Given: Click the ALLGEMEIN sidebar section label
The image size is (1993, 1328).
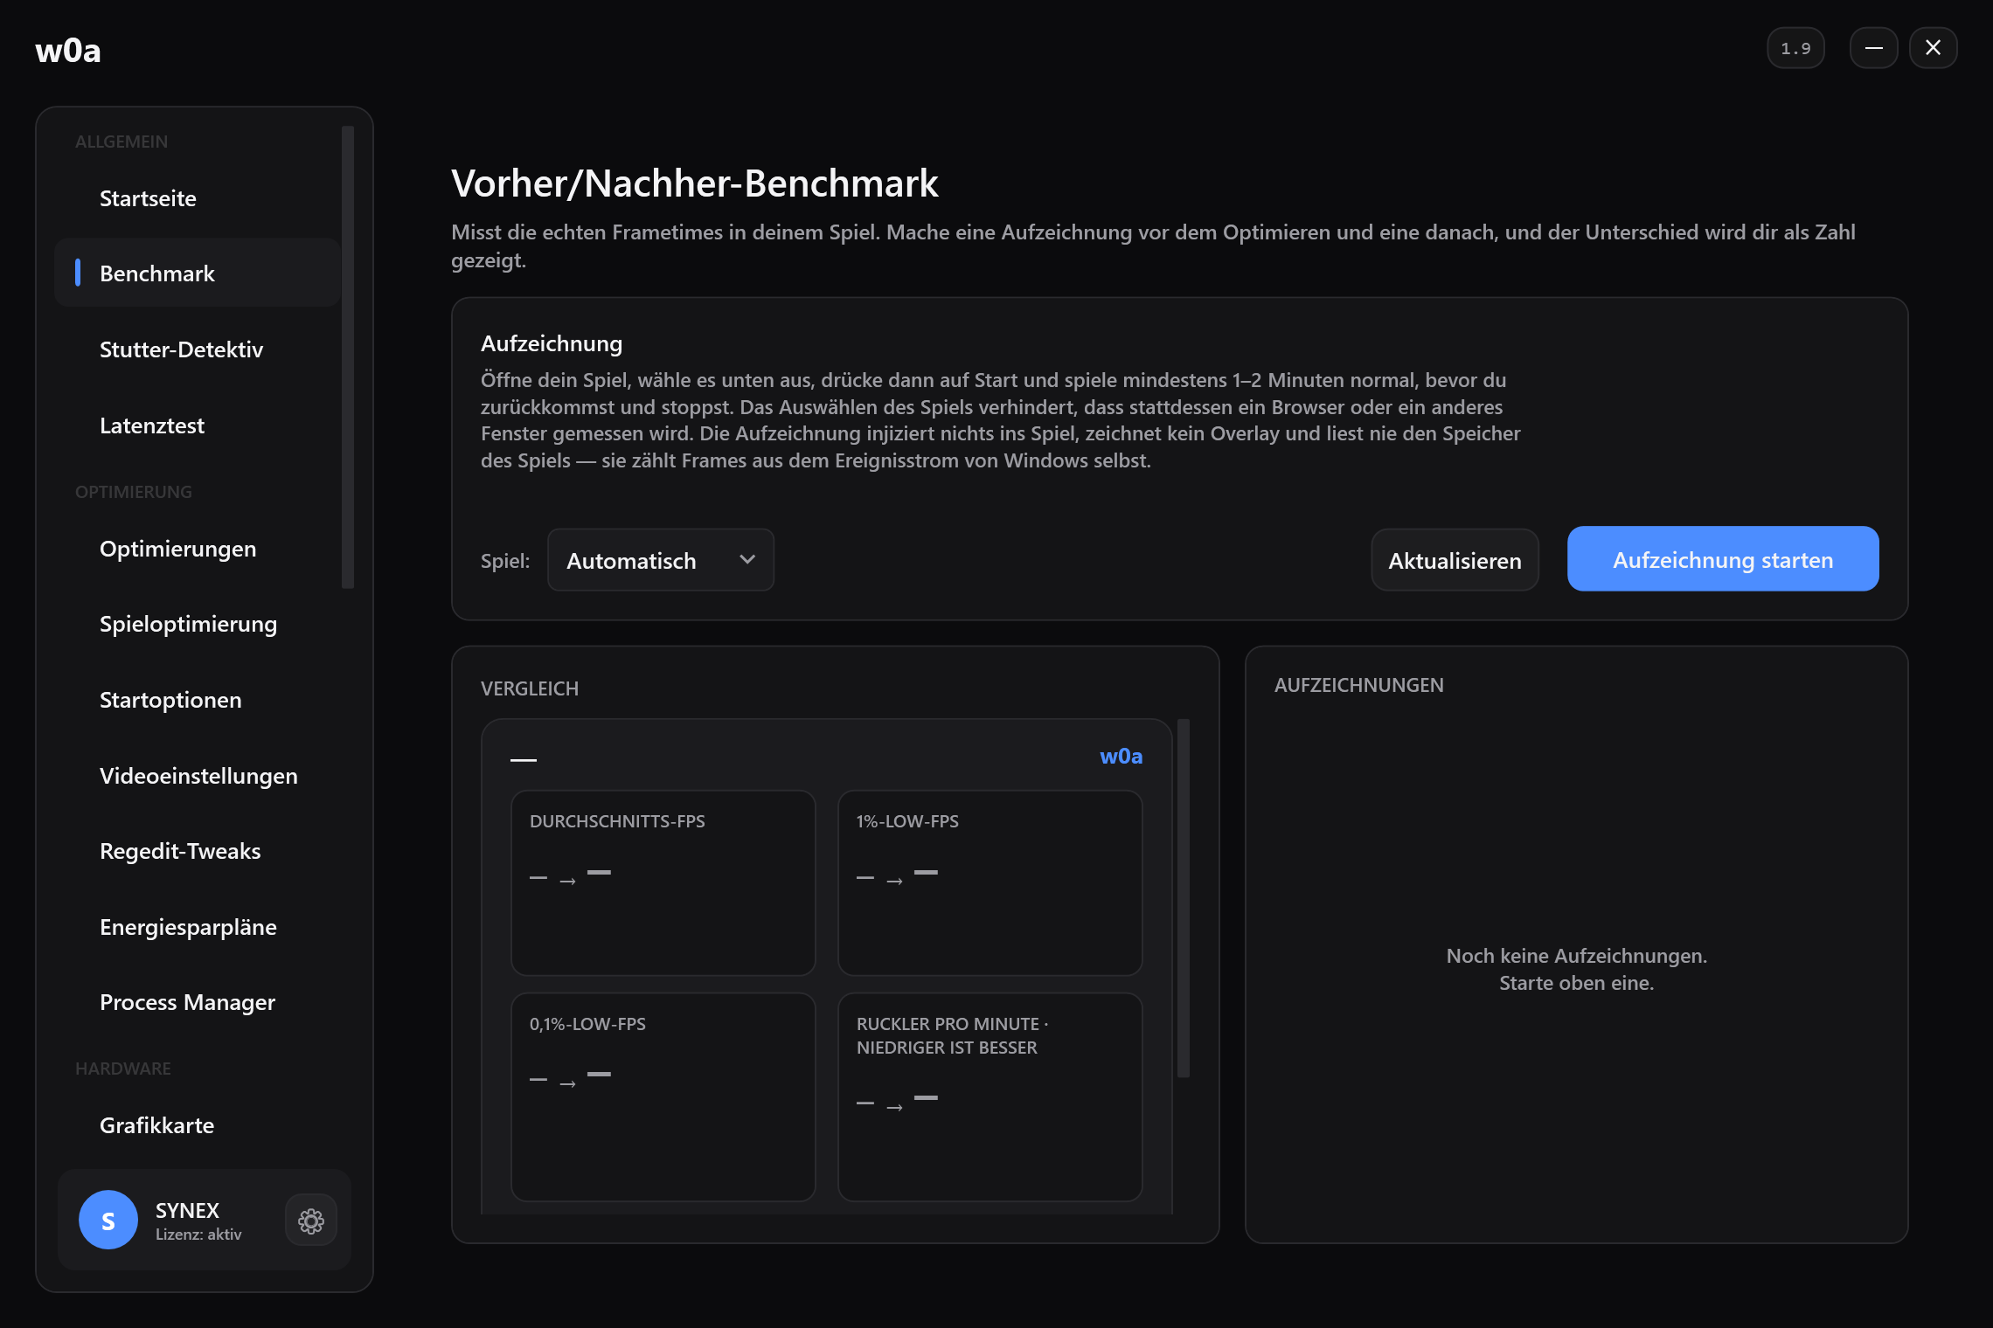Looking at the screenshot, I should (122, 142).
